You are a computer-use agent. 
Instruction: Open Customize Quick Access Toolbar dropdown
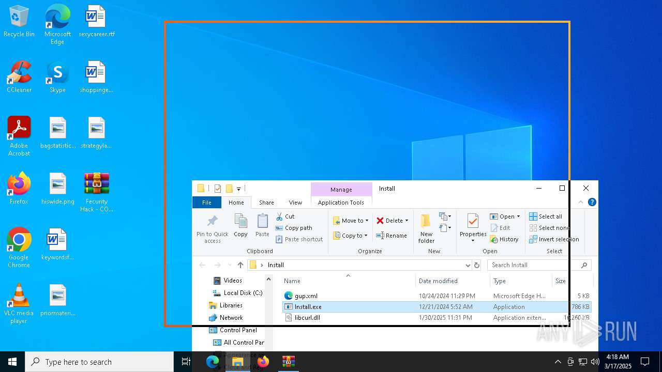click(239, 189)
